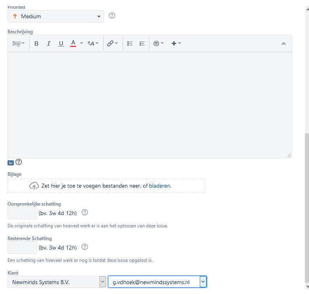309x294 pixels.
Task: Click the vertical scrollbar thumb
Action: [x=307, y=208]
